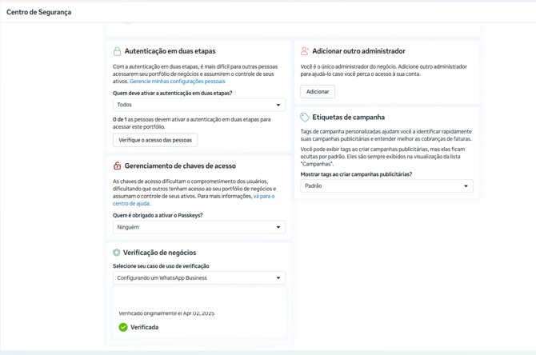Screen dimensions: 536x355
Task: Click Quem deve ativar a autenticação label
Action: [173, 93]
